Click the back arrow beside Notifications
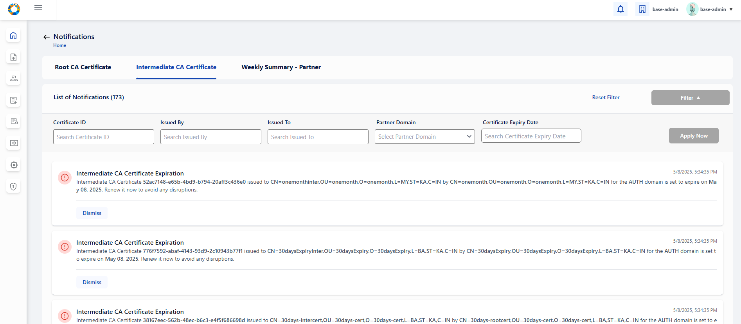Viewport: 741px width, 324px height. 47,37
